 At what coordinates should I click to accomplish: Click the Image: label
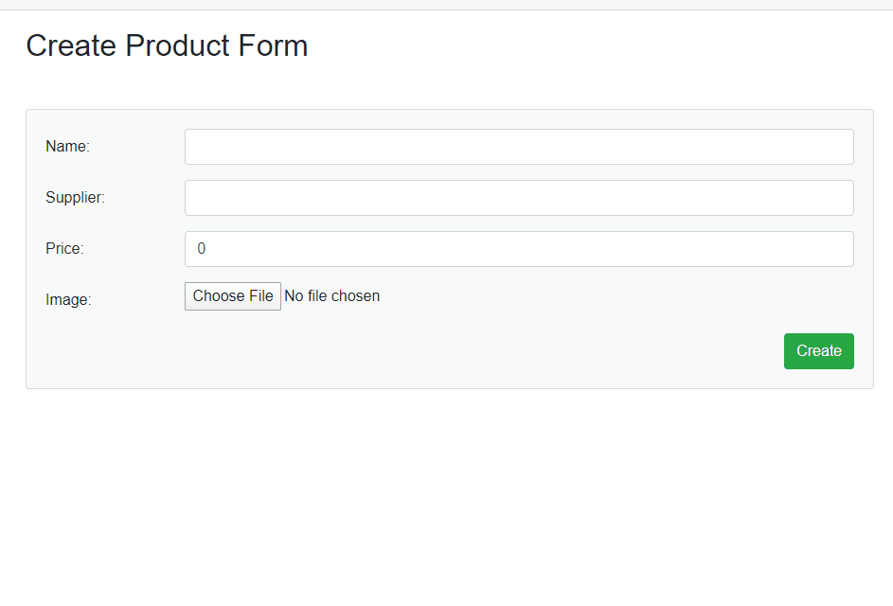(x=68, y=300)
